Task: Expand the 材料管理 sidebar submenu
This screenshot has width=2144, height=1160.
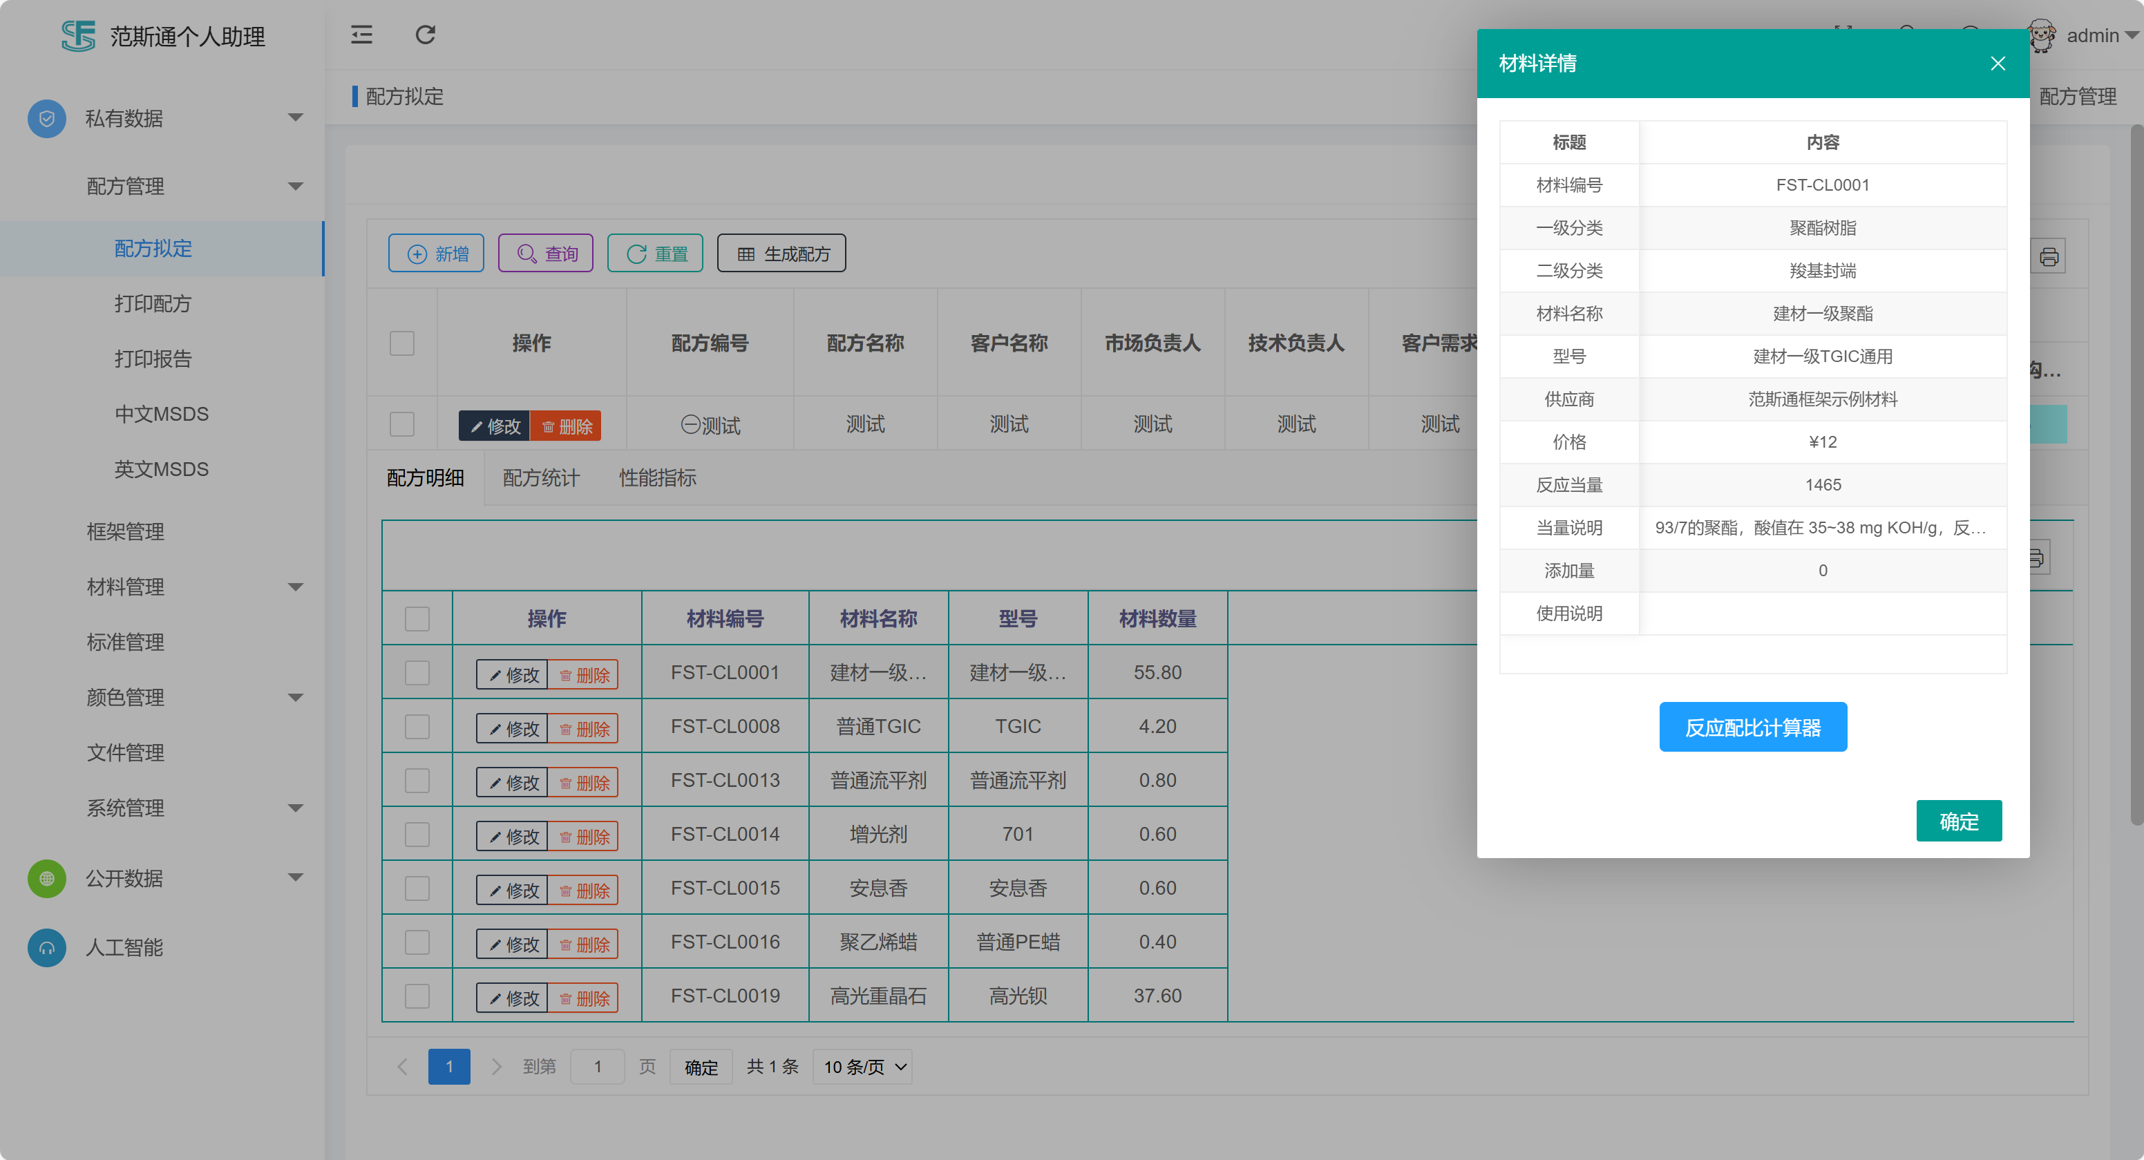Action: coord(294,587)
